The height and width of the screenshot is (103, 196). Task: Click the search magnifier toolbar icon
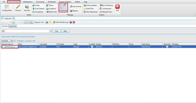coord(32,22)
